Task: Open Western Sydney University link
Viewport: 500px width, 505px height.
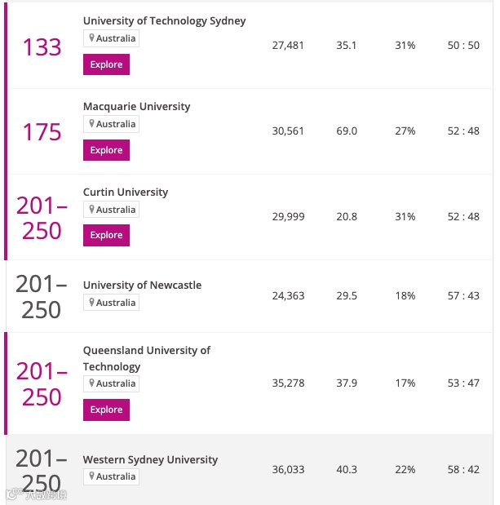Action: [150, 459]
